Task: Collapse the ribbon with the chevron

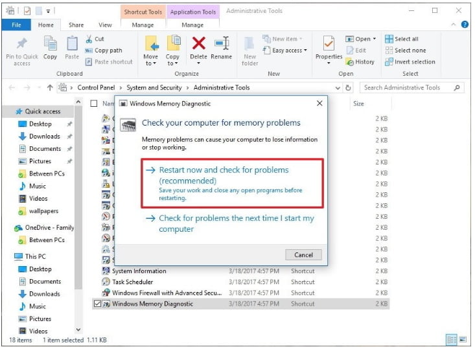Action: point(454,25)
